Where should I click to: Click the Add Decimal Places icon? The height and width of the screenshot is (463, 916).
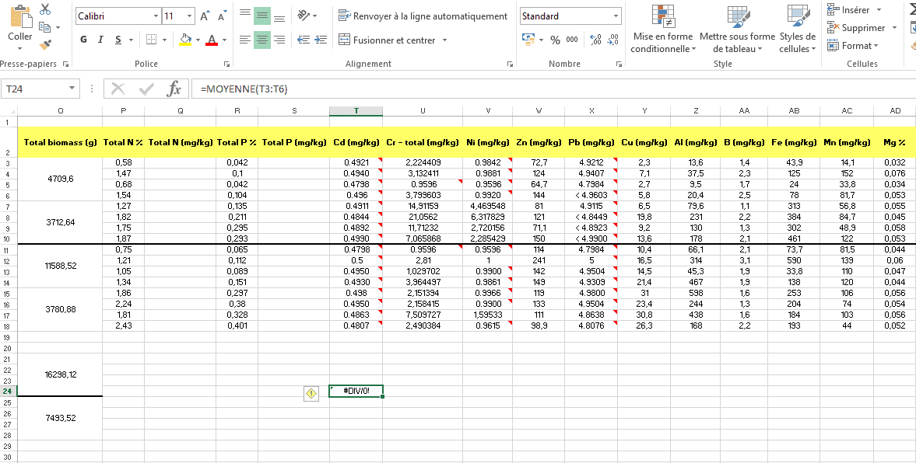coord(596,40)
